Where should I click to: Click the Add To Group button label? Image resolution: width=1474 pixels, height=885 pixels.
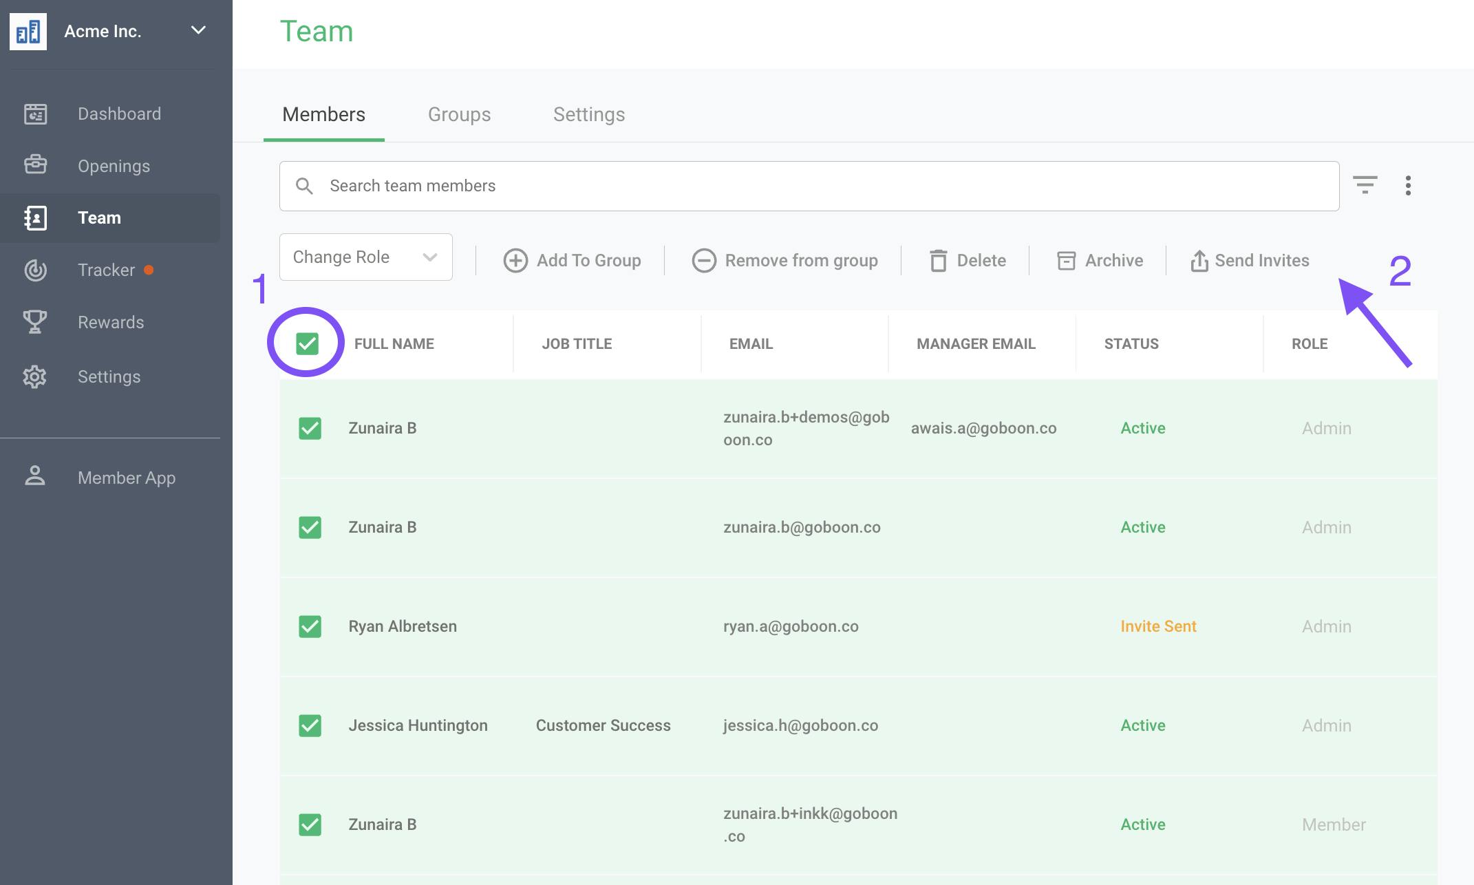click(x=588, y=261)
